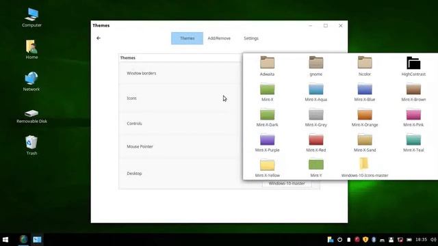The width and height of the screenshot is (438, 246).
Task: Open the Trash desktop icon
Action: (x=31, y=146)
